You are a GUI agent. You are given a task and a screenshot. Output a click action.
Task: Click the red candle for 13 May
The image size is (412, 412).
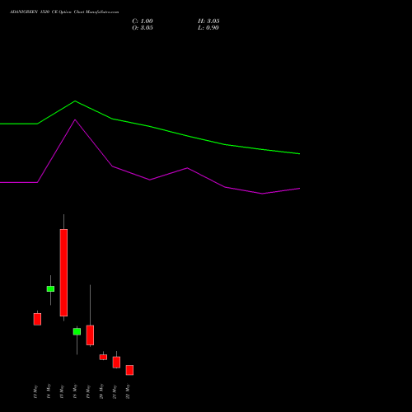tap(37, 319)
